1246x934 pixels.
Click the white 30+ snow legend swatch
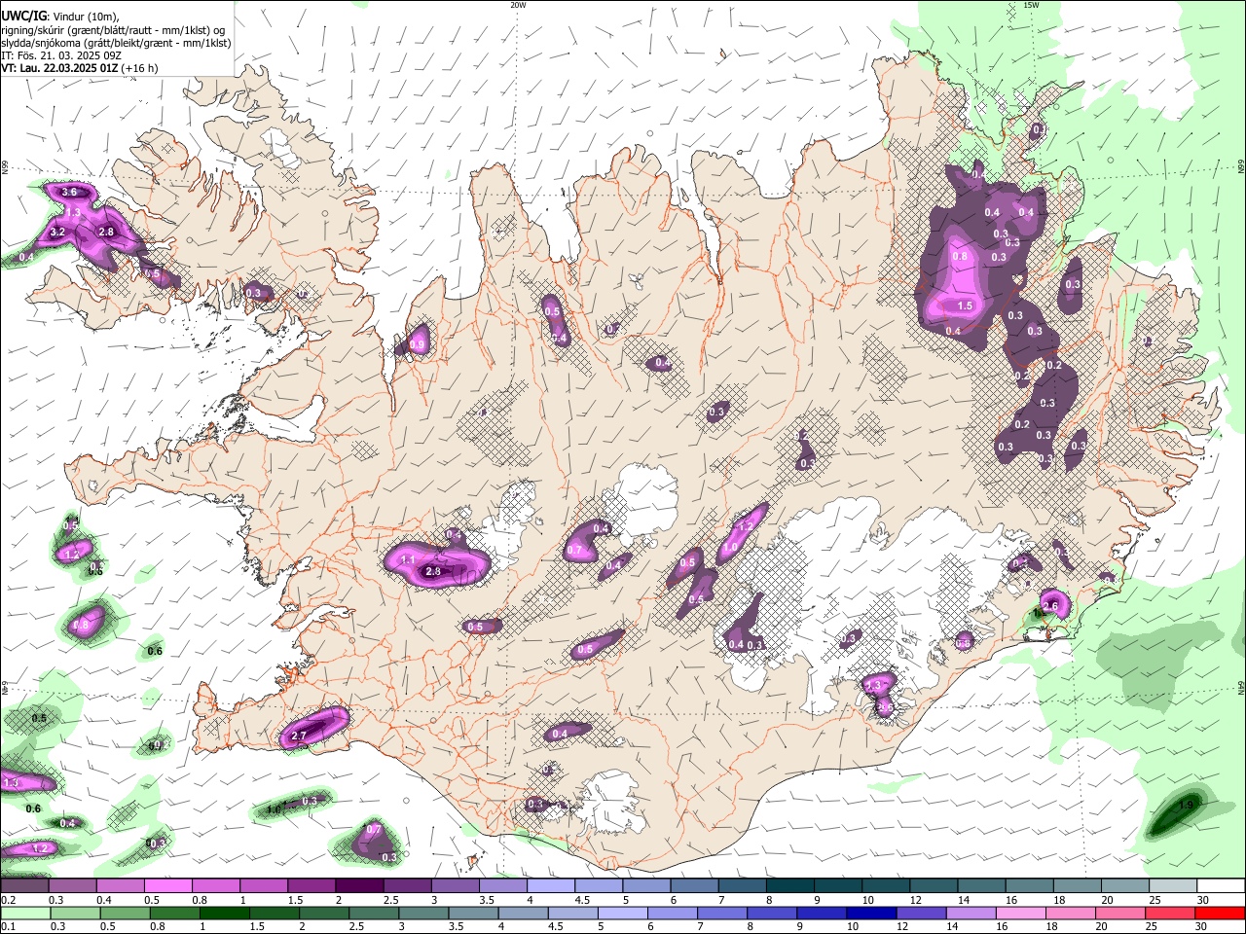click(1221, 885)
